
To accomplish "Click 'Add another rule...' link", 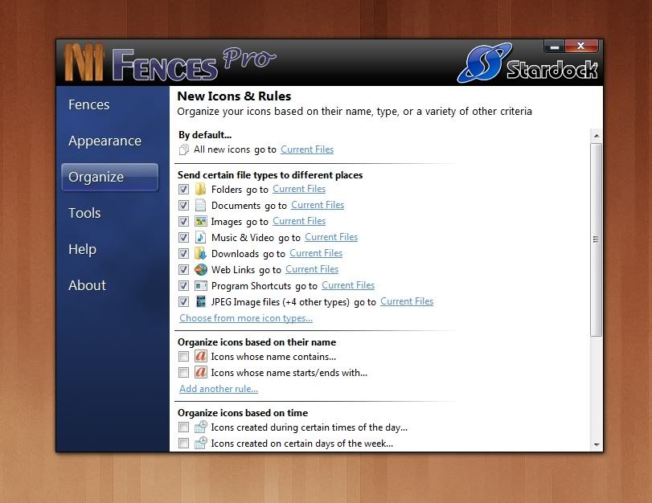I will (x=219, y=389).
